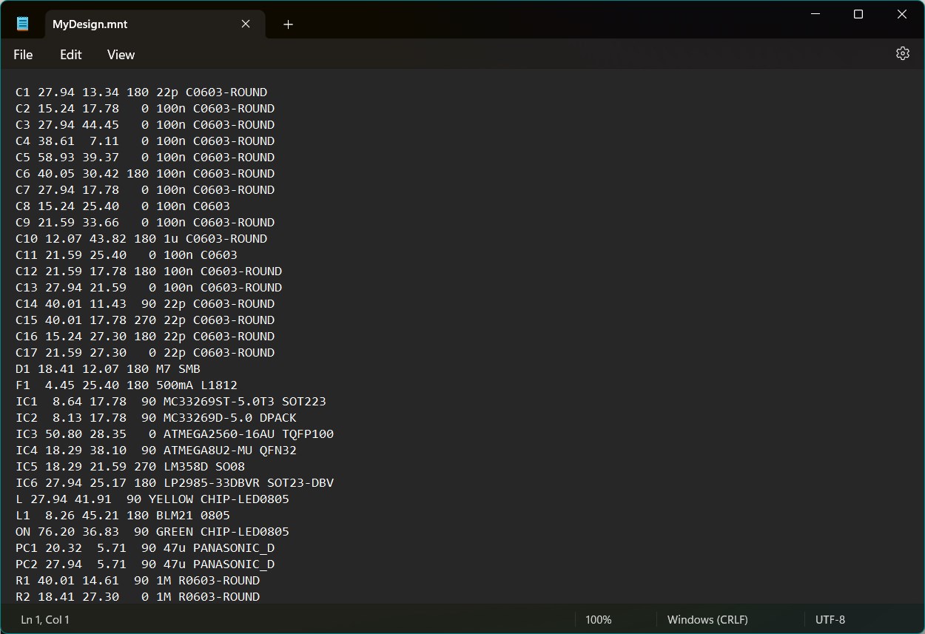Click the UTF-8 encoding indicator

click(x=830, y=620)
